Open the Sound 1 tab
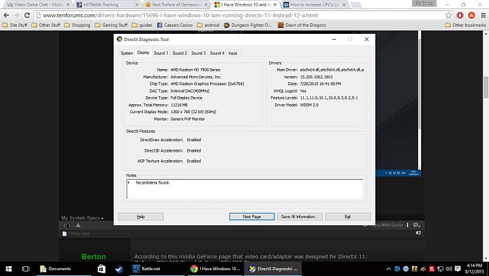This screenshot has height=276, width=489. click(x=160, y=53)
